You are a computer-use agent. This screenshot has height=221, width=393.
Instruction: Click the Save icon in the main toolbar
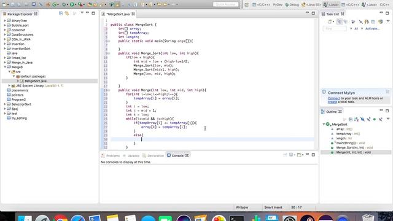click(13, 4)
